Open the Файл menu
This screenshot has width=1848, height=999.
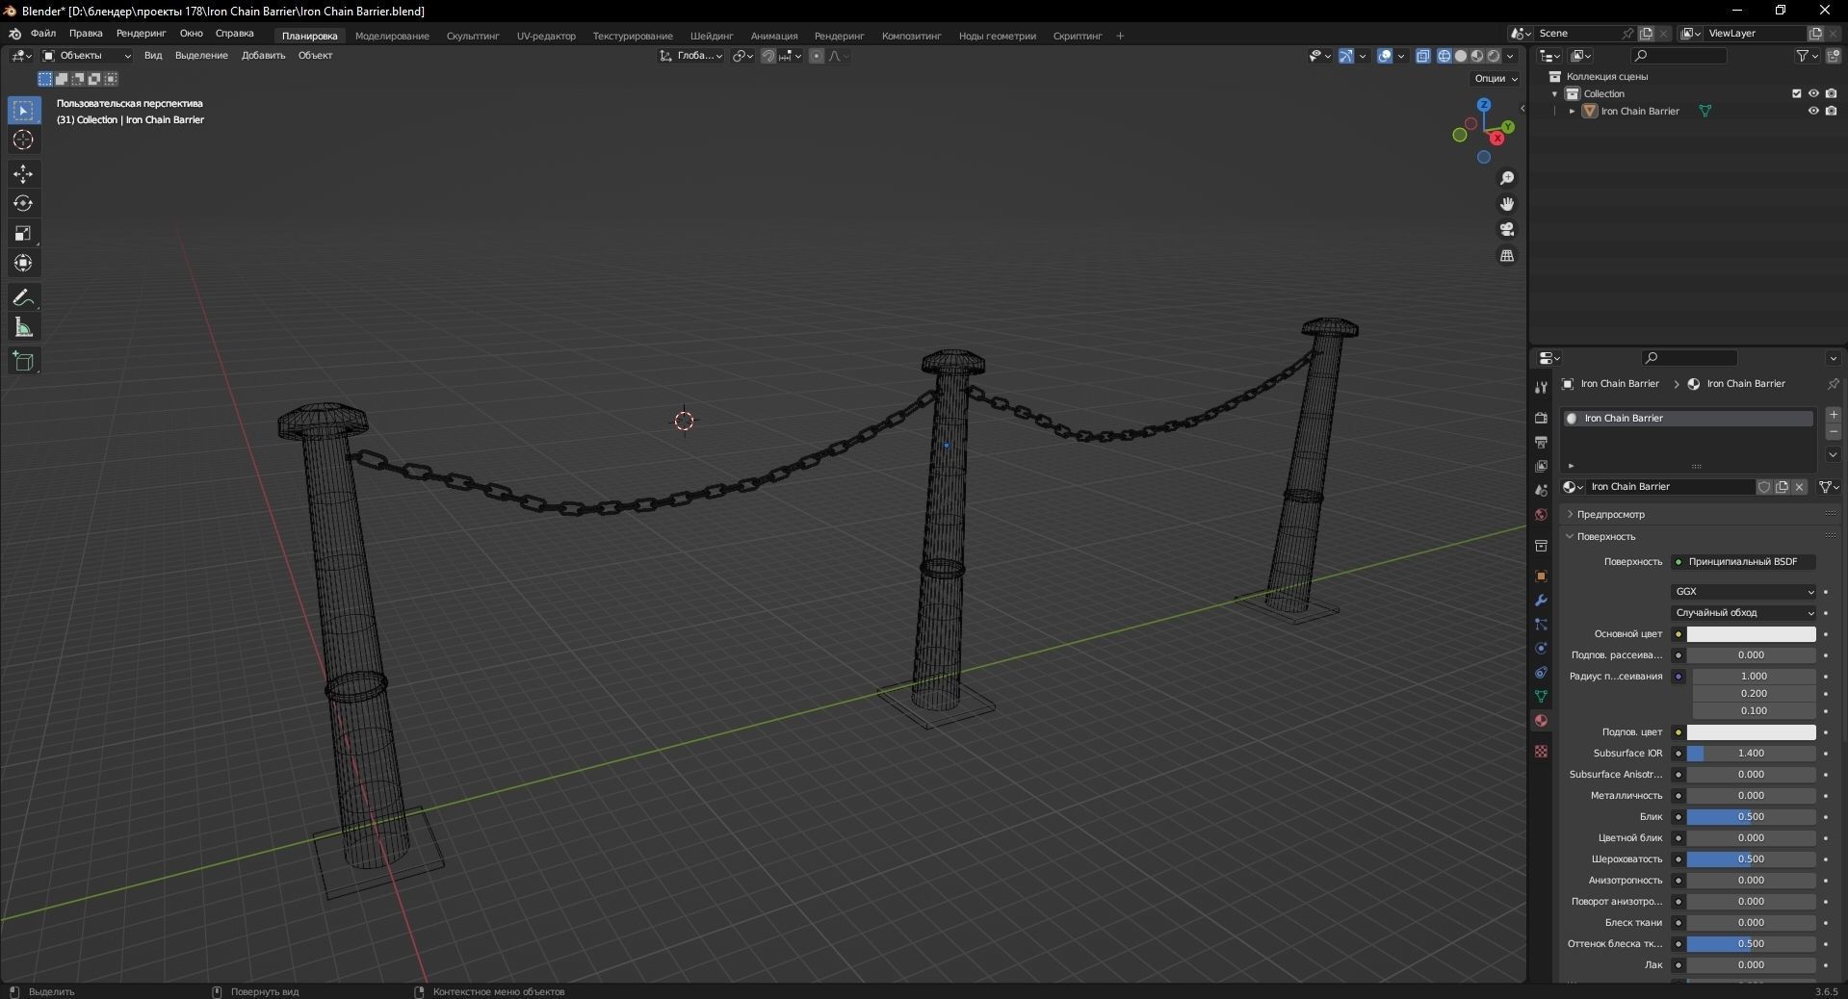(43, 34)
